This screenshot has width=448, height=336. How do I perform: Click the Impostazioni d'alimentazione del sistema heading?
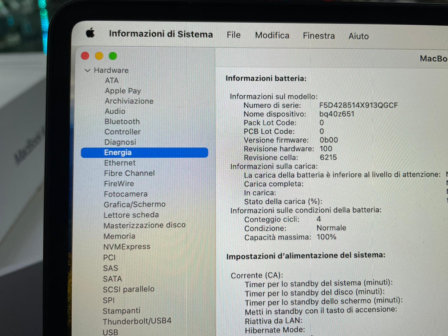(306, 256)
